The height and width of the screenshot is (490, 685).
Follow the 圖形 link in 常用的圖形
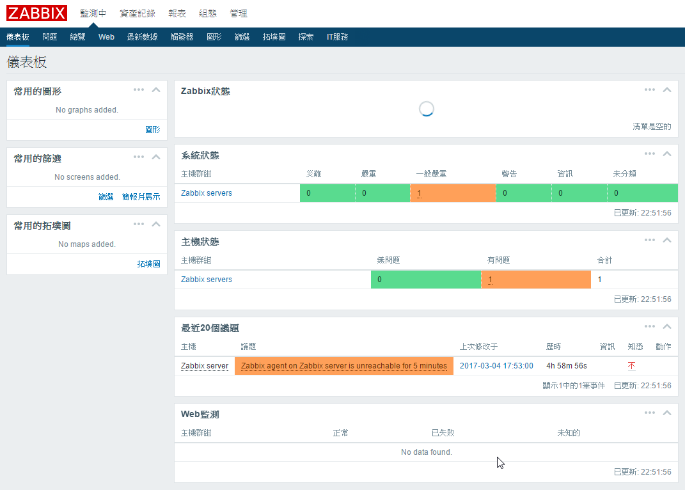click(x=152, y=129)
